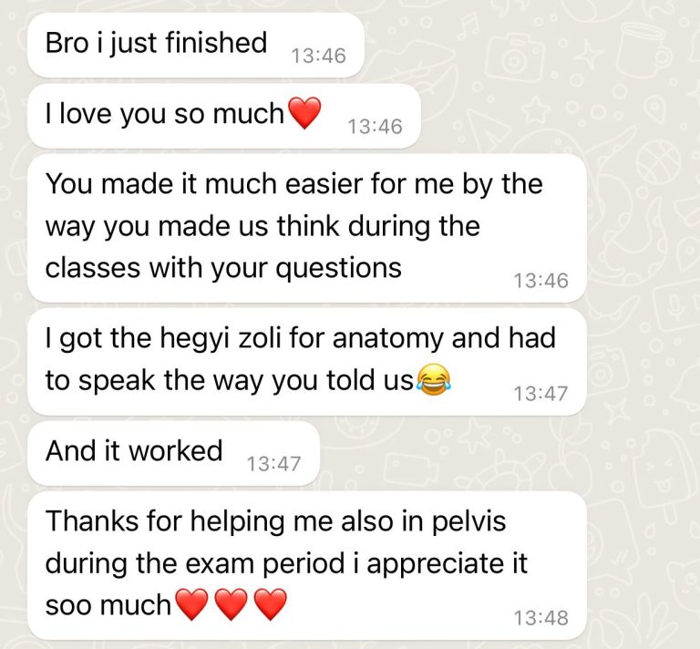
Task: Tap the 'Thanks for helping me' message bubble
Action: click(306, 565)
